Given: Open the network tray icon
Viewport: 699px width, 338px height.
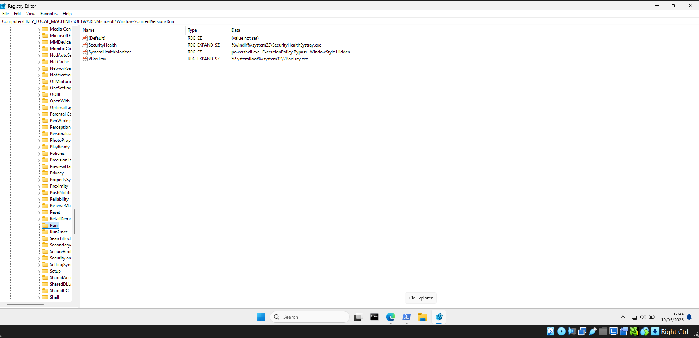Looking at the screenshot, I should pyautogui.click(x=634, y=317).
